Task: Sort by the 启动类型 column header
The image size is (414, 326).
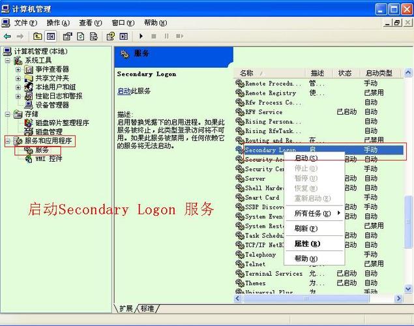Action: [380, 73]
